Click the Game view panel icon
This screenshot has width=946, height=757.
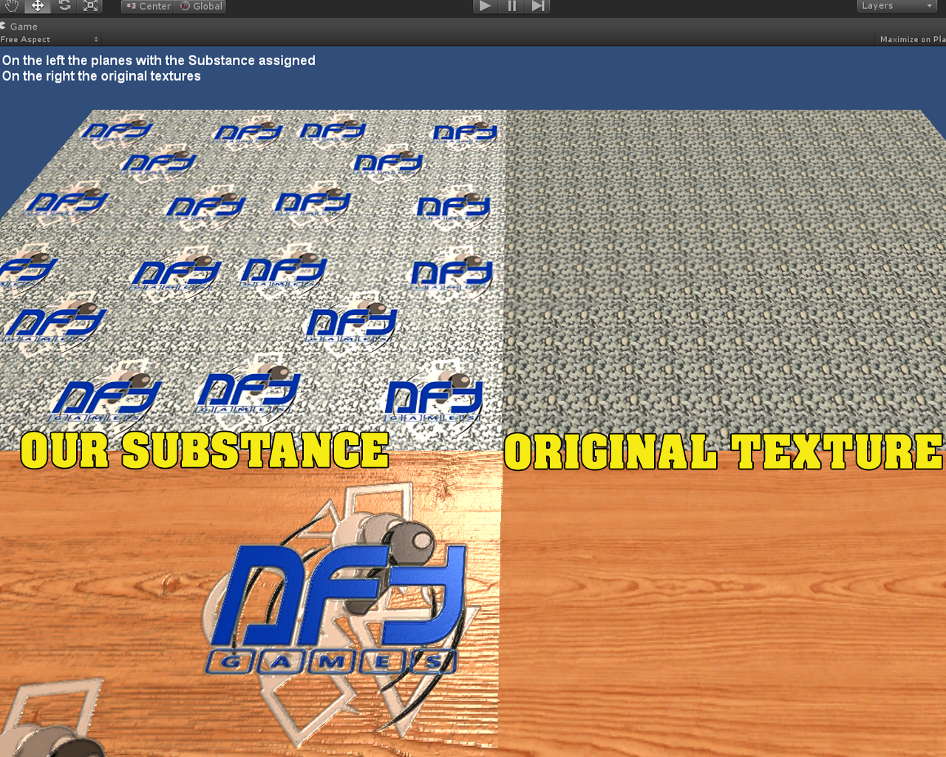(2, 25)
